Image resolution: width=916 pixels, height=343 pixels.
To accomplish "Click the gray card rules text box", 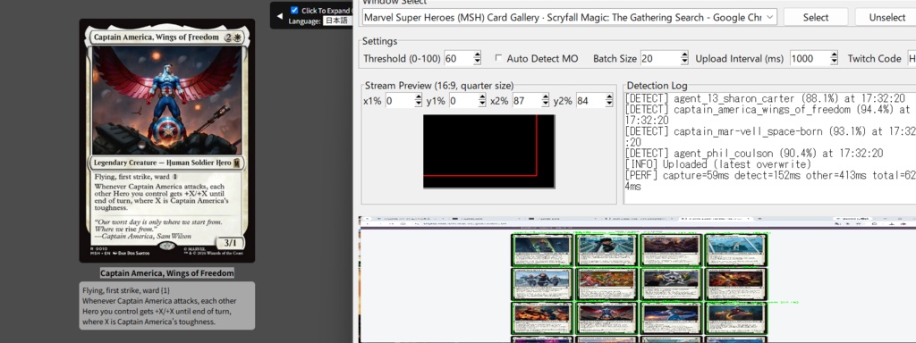I will [167, 305].
